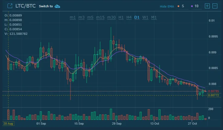223x130 pixels.
Task: Select the m15 timeframe
Action: click(x=100, y=17)
